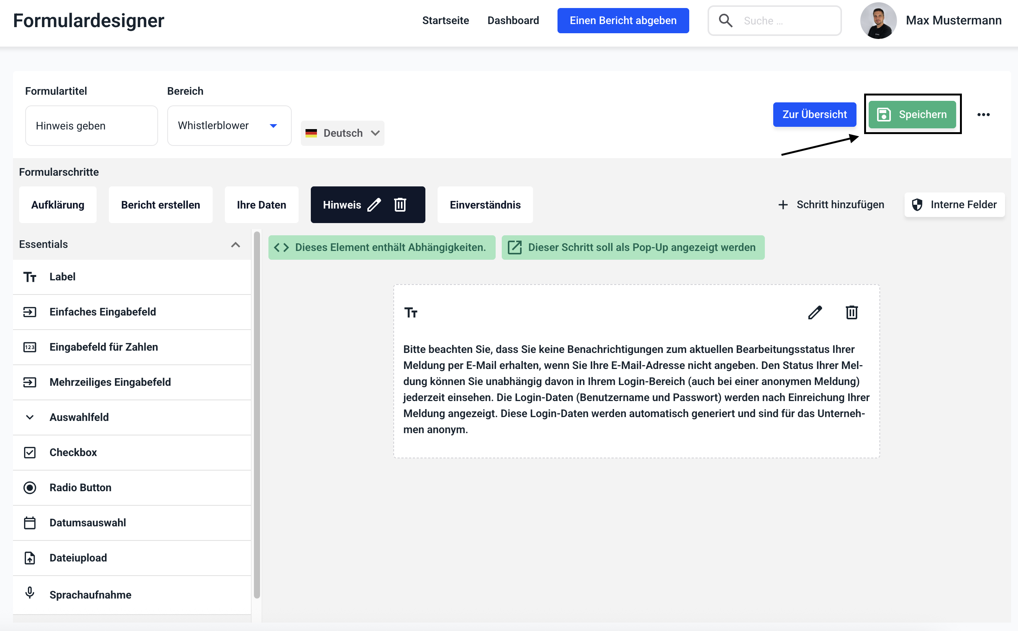The height and width of the screenshot is (631, 1018).
Task: Click Schritt hinzufügen
Action: [x=831, y=204]
